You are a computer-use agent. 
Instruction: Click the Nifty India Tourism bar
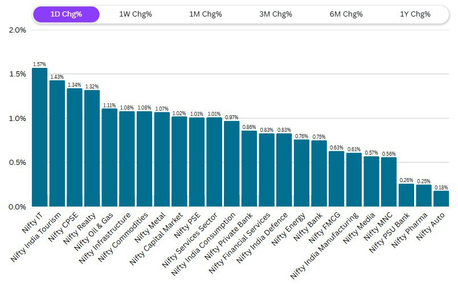click(57, 143)
